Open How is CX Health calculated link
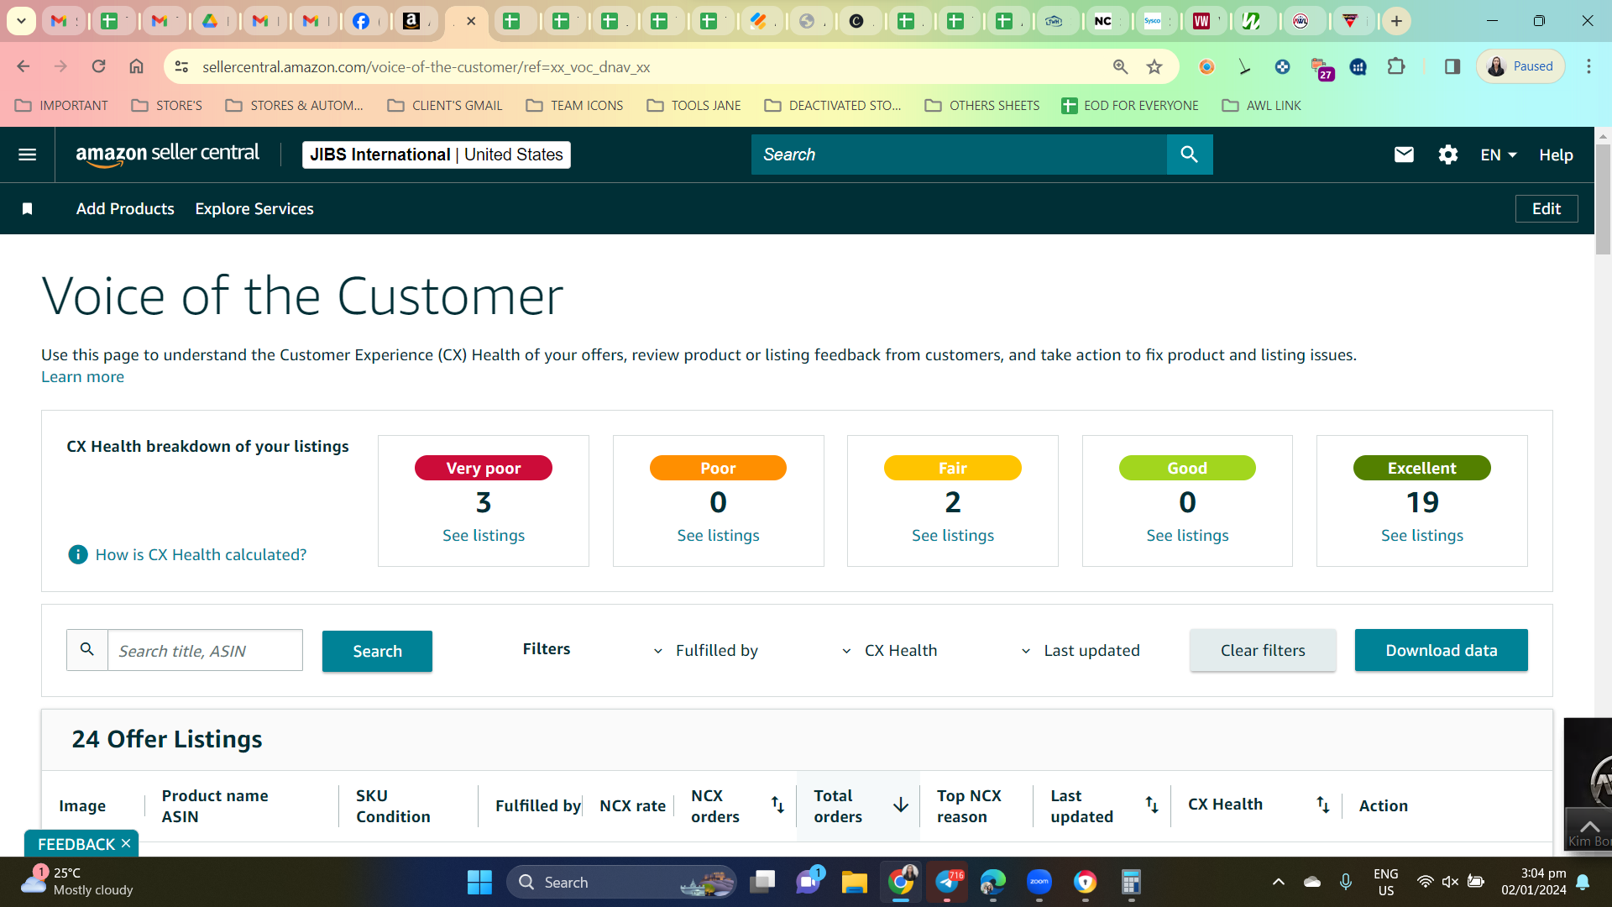The height and width of the screenshot is (907, 1612). tap(201, 554)
